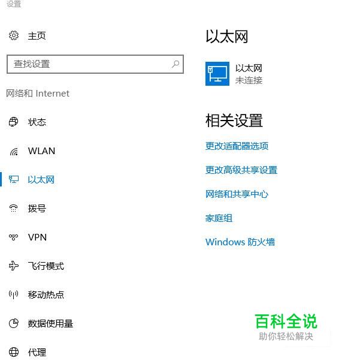
Task: Click the 相关设置 heading
Action: click(234, 121)
